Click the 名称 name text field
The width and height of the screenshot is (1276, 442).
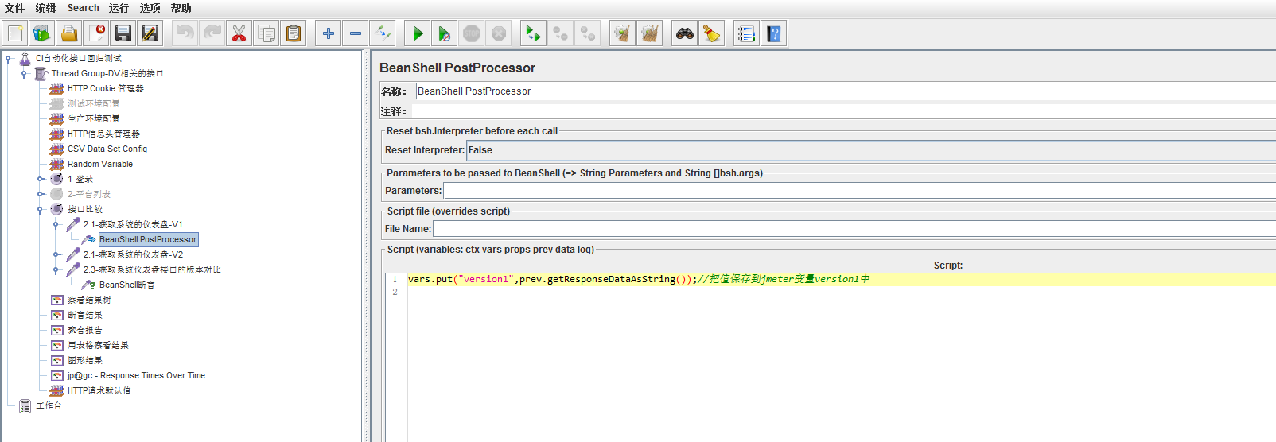tap(843, 91)
